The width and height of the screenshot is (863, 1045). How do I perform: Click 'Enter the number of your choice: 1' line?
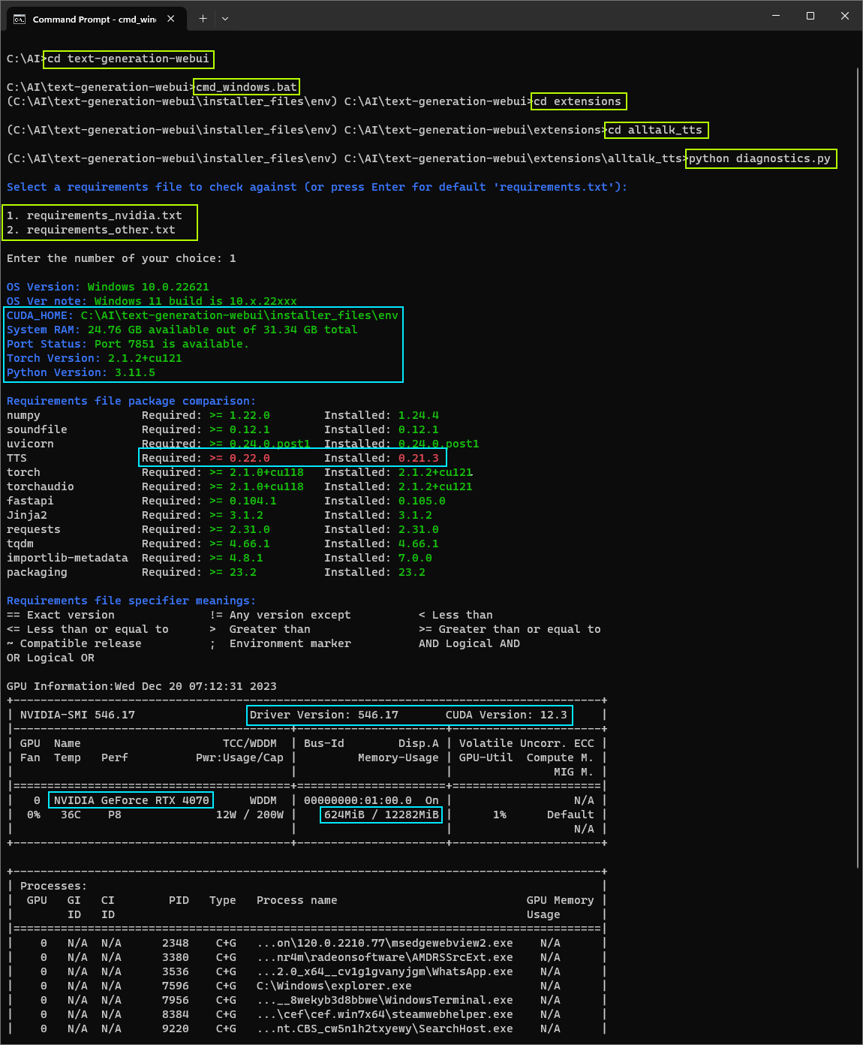tap(122, 258)
